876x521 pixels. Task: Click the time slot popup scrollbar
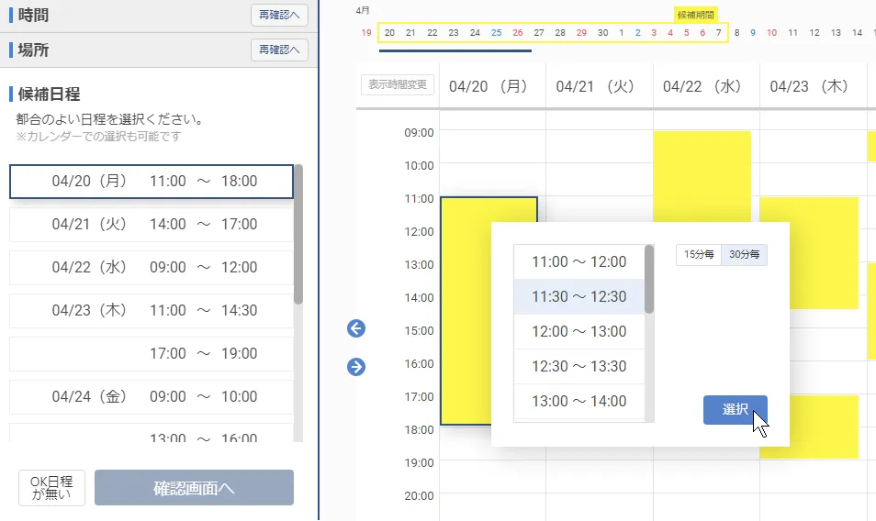tap(649, 280)
